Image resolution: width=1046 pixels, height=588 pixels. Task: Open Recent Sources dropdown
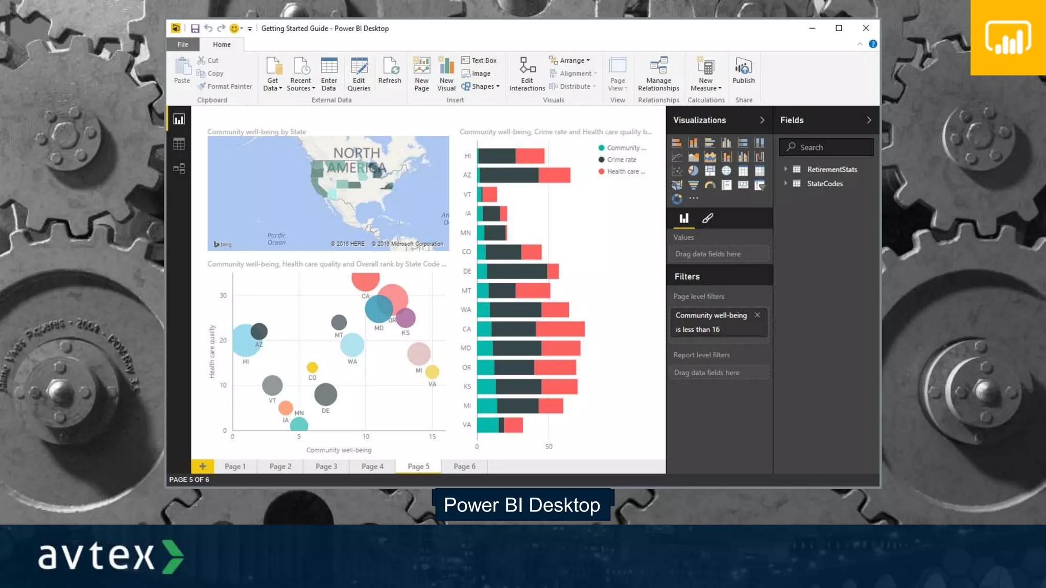(x=301, y=74)
